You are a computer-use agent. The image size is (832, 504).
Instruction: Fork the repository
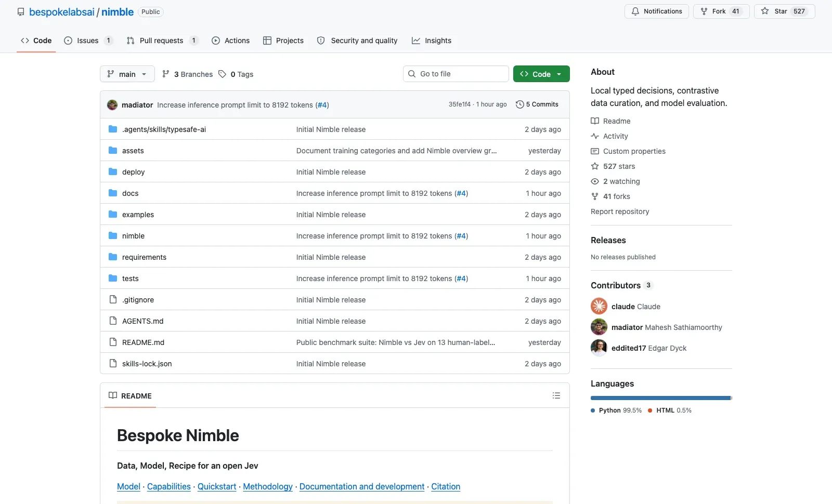(721, 11)
